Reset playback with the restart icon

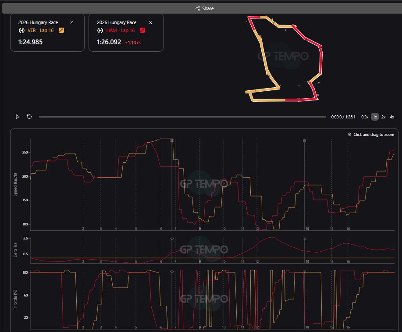(29, 117)
